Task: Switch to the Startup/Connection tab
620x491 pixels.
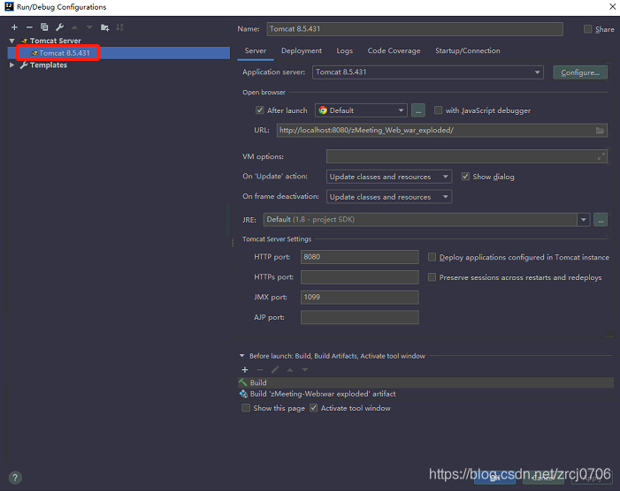Action: click(467, 51)
